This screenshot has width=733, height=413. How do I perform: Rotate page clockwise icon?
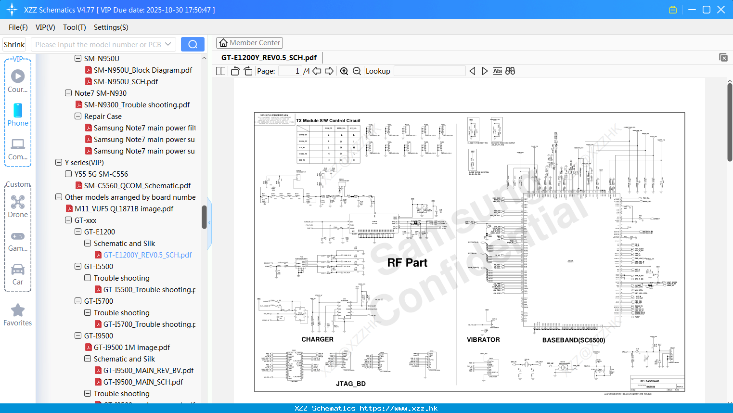click(248, 71)
